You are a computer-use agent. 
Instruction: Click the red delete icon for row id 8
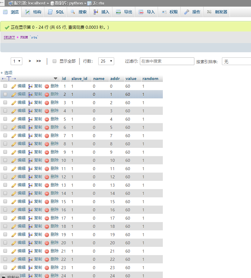coord(47,144)
